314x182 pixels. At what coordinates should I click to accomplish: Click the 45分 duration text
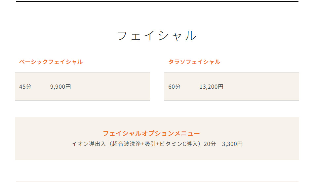[x=25, y=87]
